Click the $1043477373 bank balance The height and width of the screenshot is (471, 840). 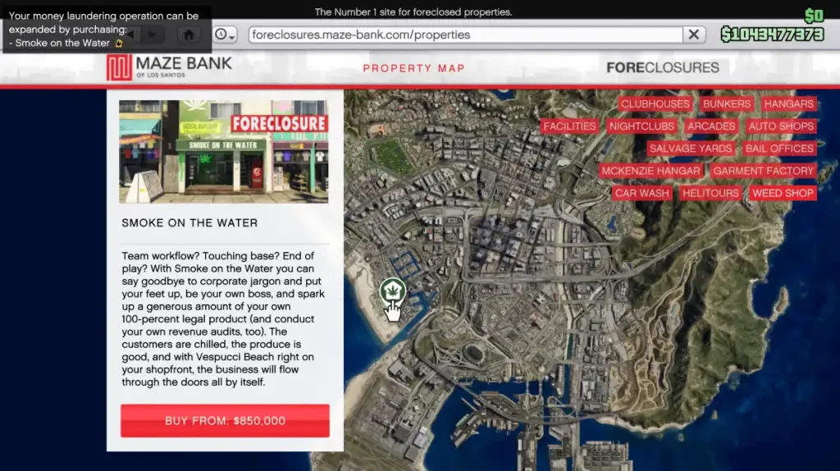772,34
